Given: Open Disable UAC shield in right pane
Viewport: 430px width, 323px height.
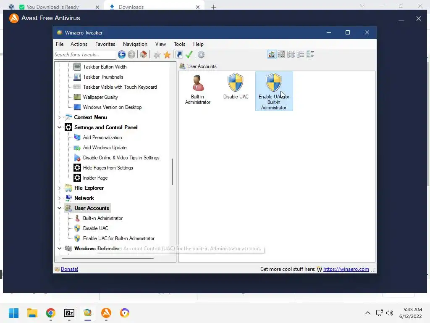Looking at the screenshot, I should tap(236, 86).
